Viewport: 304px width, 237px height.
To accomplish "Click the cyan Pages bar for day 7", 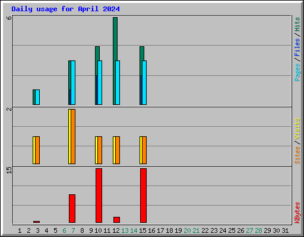I will (73, 82).
